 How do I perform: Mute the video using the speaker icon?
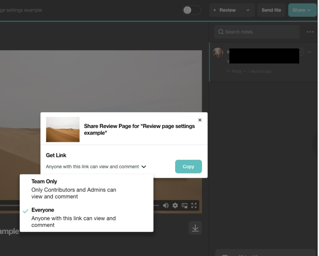pos(166,205)
